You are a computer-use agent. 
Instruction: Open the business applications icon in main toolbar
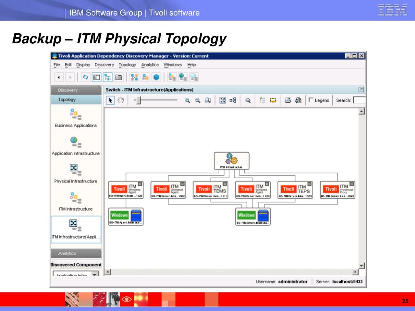coord(145,77)
